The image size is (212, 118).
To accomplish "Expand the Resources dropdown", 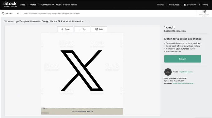I will [175, 5].
